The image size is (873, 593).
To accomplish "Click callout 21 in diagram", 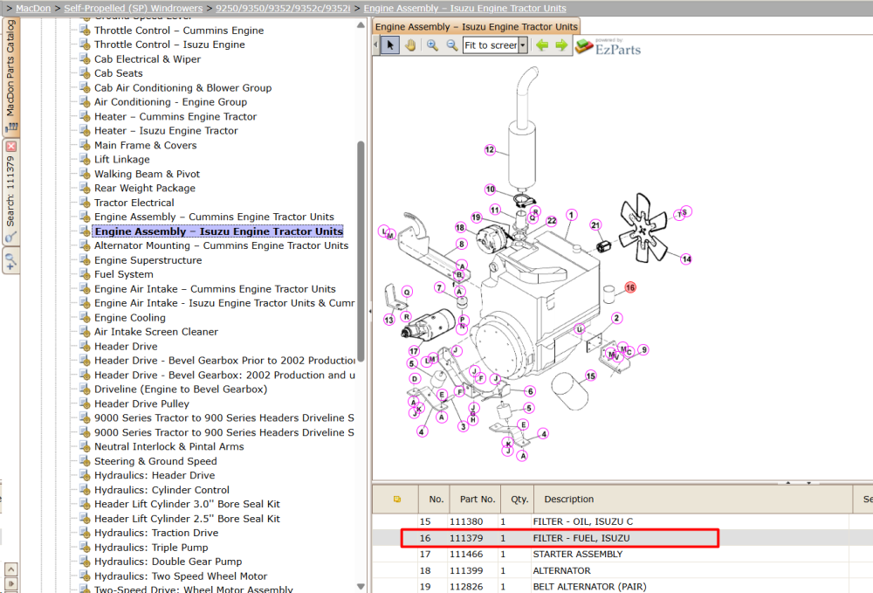I will pyautogui.click(x=595, y=225).
